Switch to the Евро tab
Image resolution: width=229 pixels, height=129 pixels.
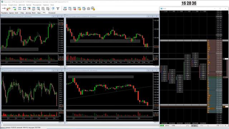click(x=39, y=13)
